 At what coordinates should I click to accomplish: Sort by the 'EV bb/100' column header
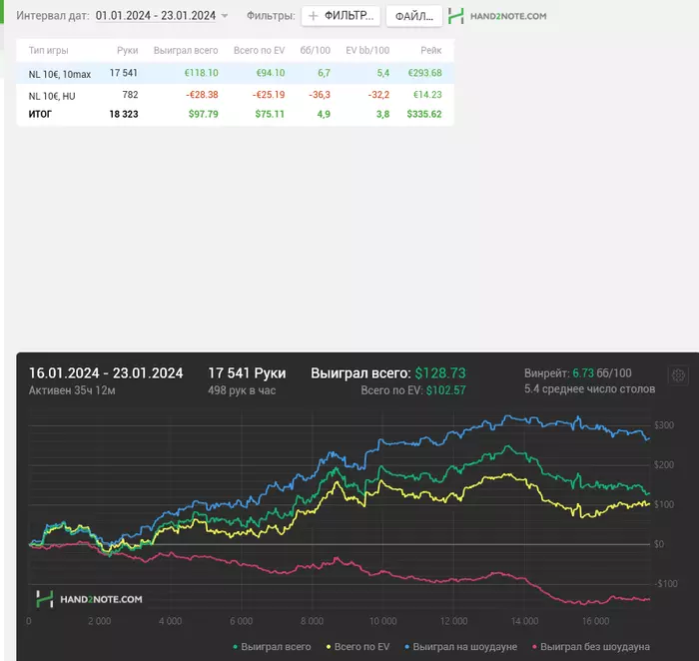[366, 50]
